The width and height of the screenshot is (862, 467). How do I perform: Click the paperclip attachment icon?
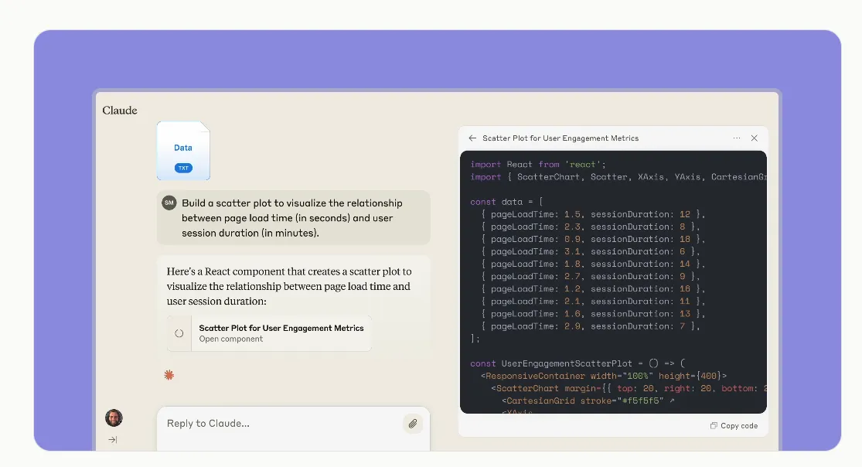coord(412,423)
